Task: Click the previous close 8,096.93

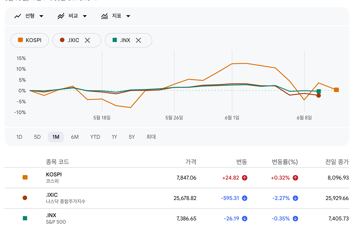Action: coord(339,178)
